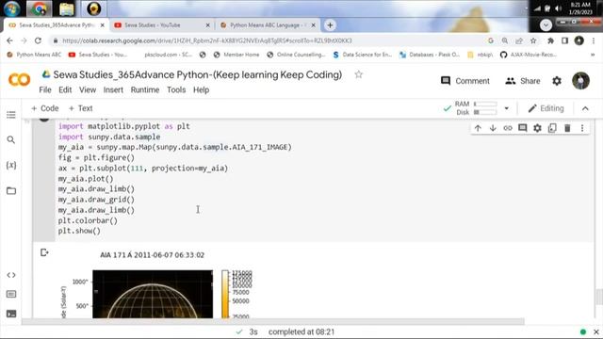Close the status bar notification

click(596, 331)
